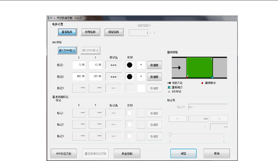278x161 pixels.
Task: Click the asterisk box in BOC 标记1 row
Action: pyautogui.click(x=141, y=65)
